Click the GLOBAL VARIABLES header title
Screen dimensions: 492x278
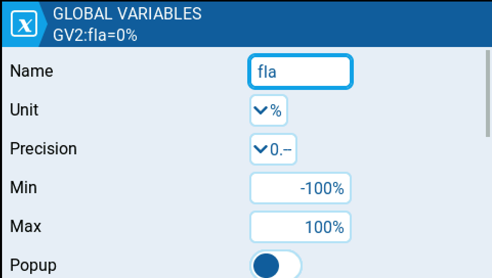[x=127, y=14]
